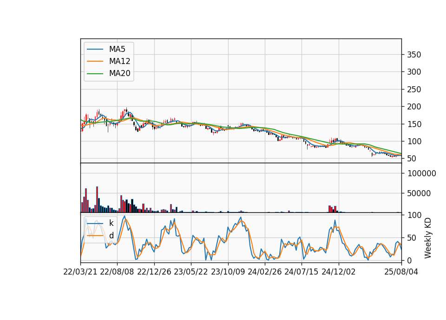Click the 150 price axis label
The height and width of the screenshot is (320, 446).
414,124
